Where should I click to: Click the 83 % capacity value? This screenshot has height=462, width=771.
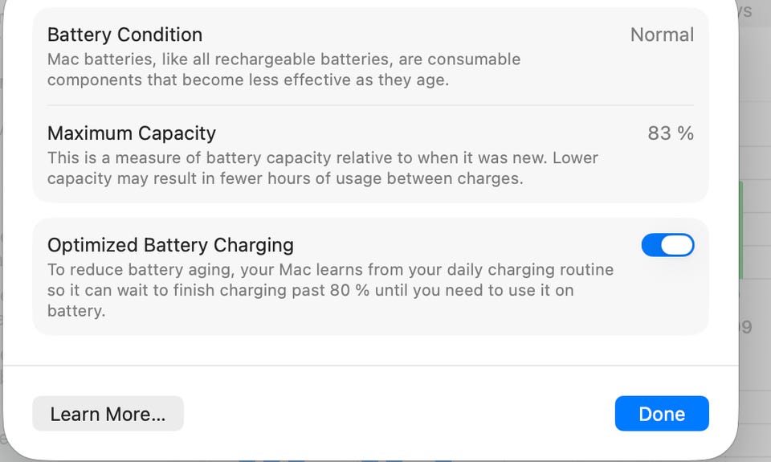pos(671,133)
